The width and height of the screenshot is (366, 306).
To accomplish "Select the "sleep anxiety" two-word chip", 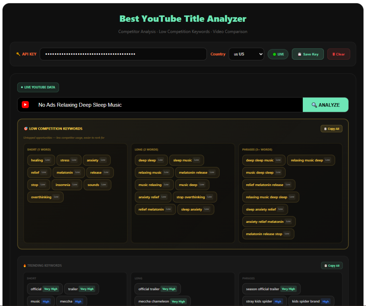I will click(196, 210).
